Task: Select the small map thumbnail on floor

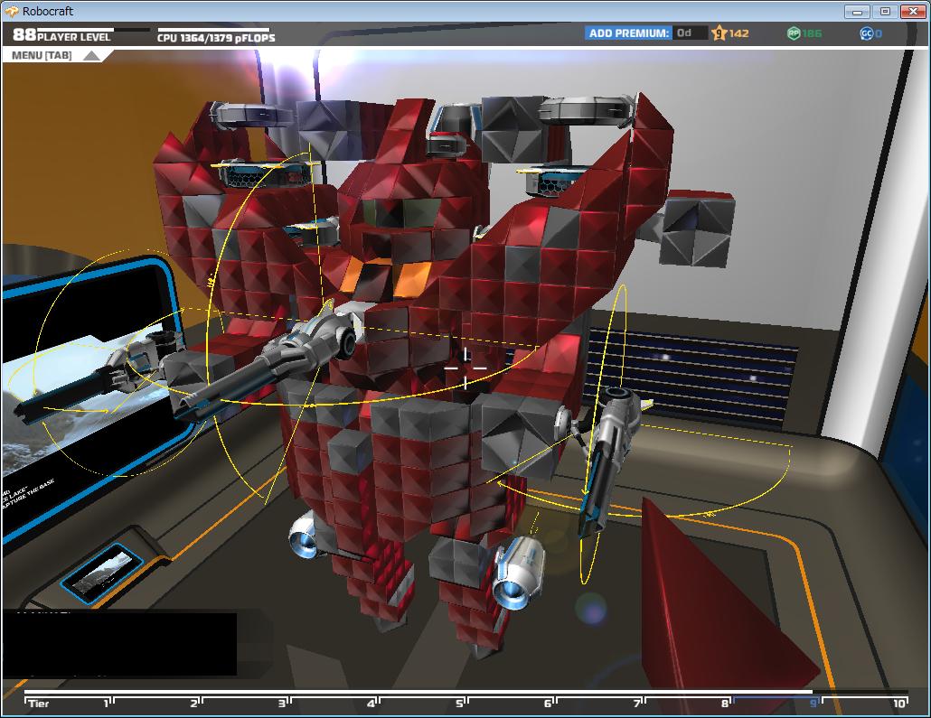Action: [101, 573]
